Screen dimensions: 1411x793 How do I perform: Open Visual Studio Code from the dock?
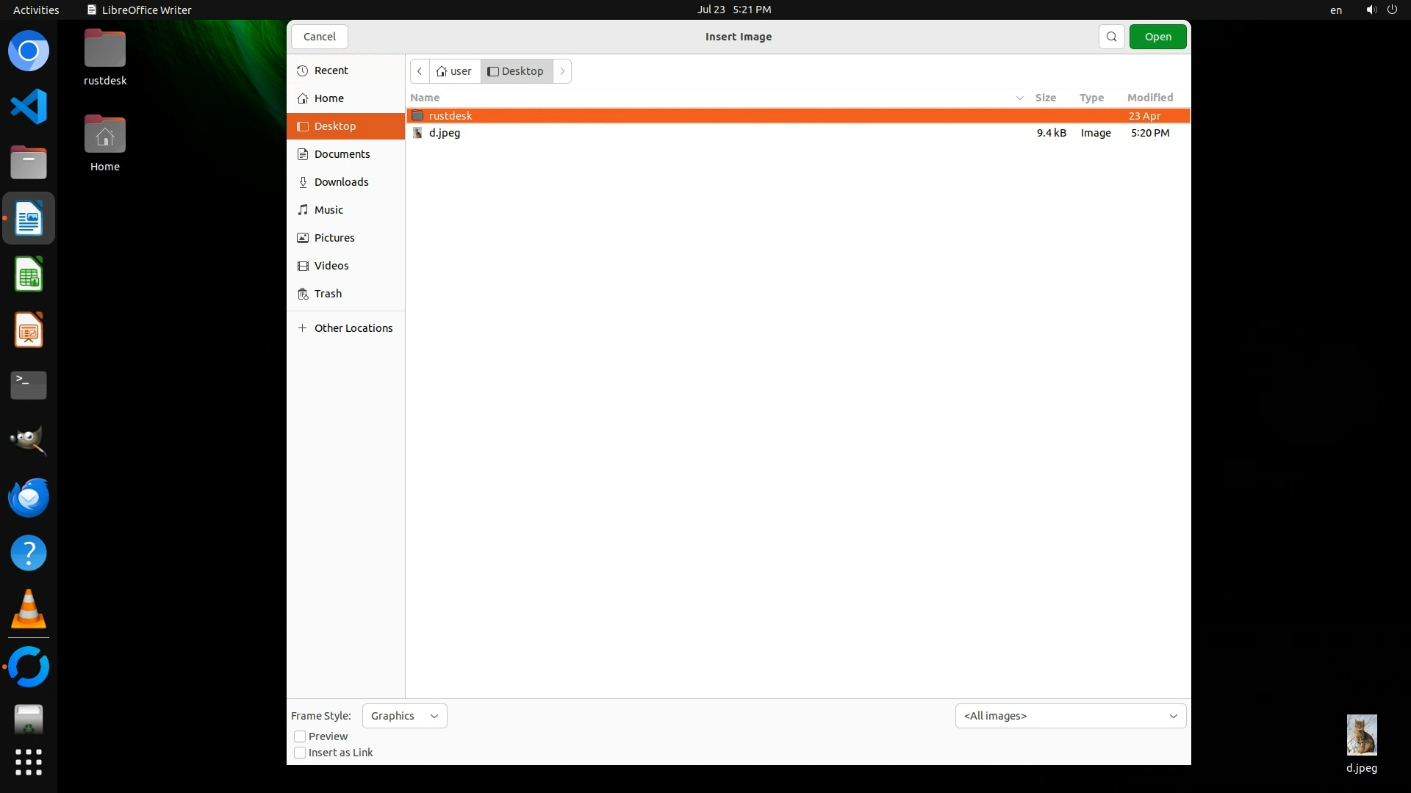[x=29, y=106]
